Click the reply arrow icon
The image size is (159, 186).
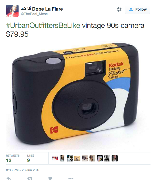(9, 178)
